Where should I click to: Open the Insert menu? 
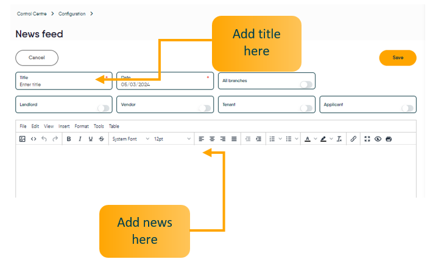point(64,126)
